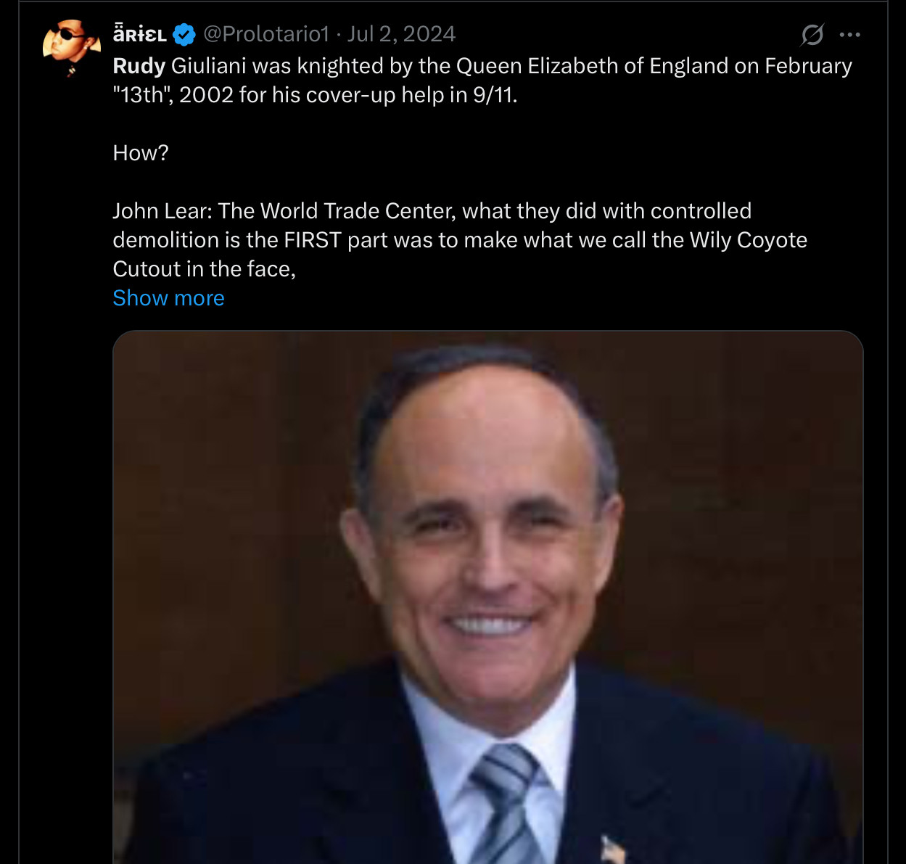Open the three-dot more options menu
Screen dimensions: 906x864
(849, 34)
